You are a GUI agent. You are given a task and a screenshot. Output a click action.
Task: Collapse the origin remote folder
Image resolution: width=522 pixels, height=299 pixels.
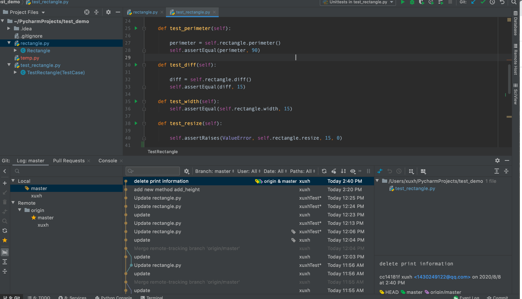20,210
